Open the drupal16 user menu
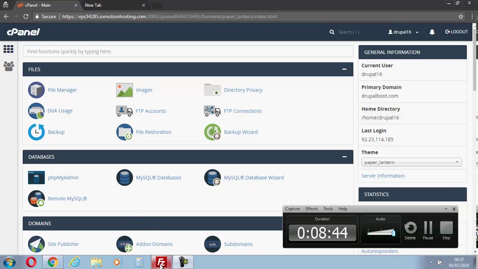This screenshot has width=478, height=269. pos(403,32)
